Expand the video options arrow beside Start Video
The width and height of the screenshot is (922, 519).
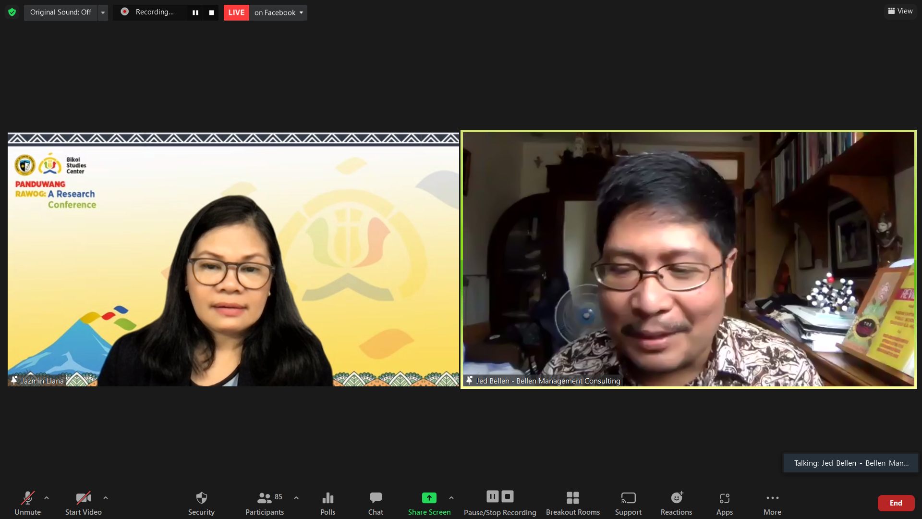pyautogui.click(x=106, y=498)
